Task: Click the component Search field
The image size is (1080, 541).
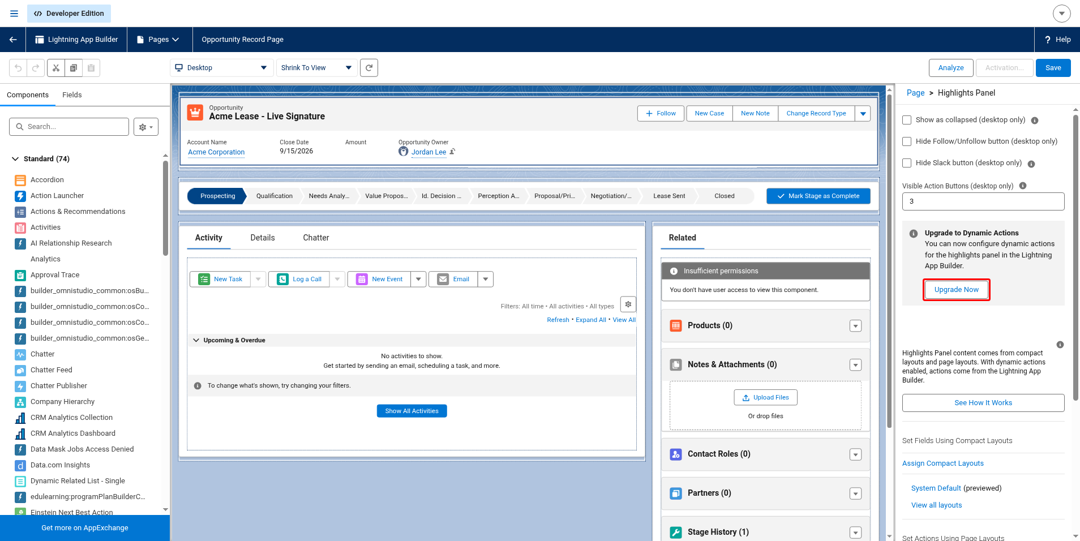Action: tap(69, 127)
